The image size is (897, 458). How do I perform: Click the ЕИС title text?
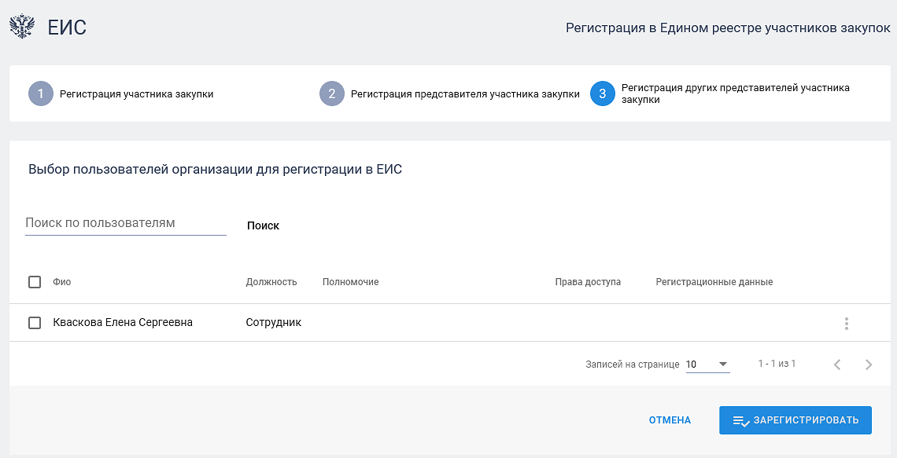pyautogui.click(x=67, y=27)
